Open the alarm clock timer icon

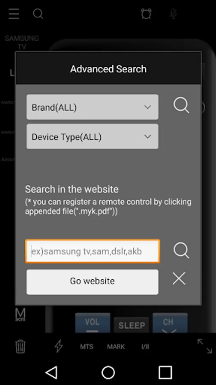tap(146, 14)
